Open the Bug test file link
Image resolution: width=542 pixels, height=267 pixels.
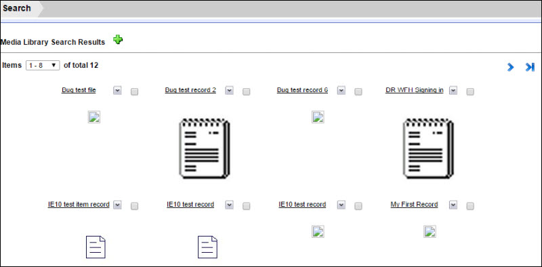[79, 90]
